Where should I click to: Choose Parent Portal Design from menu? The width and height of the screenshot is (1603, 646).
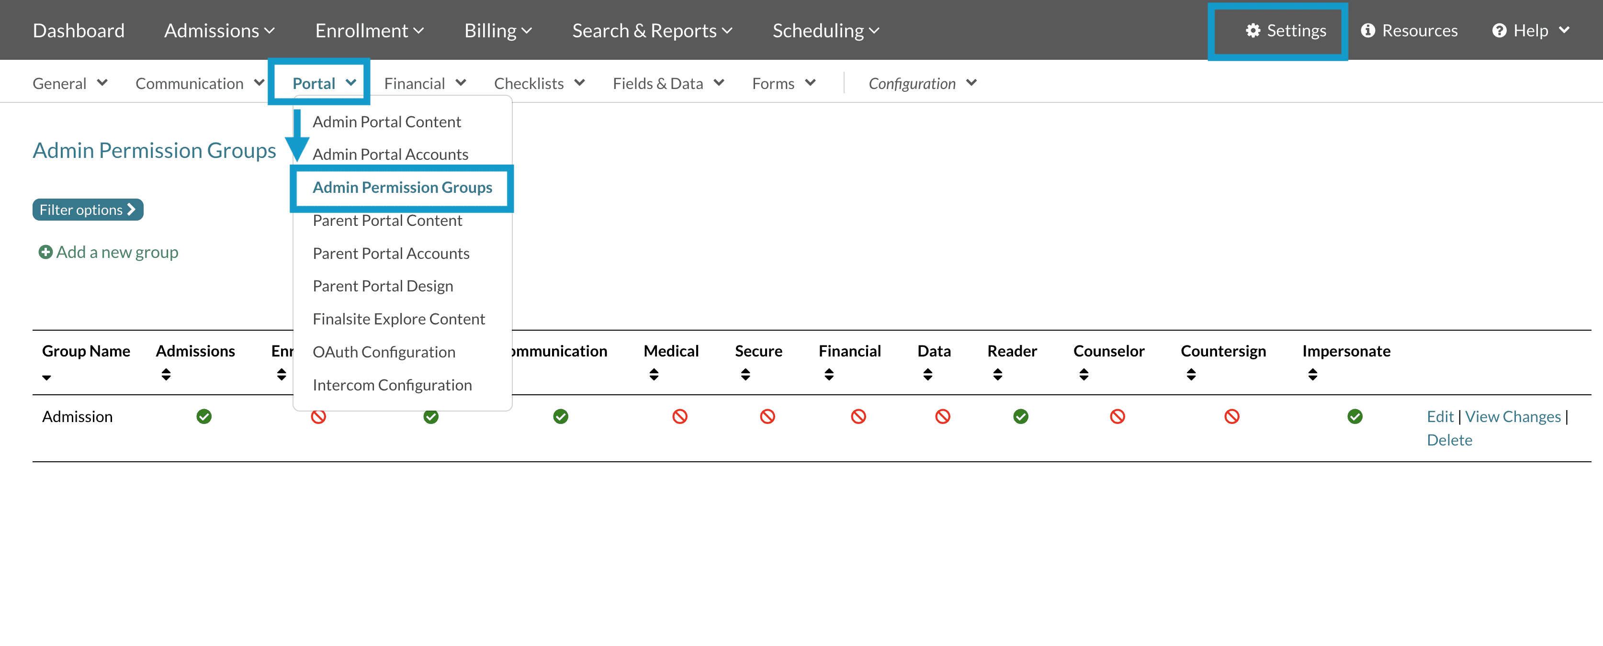pos(383,286)
